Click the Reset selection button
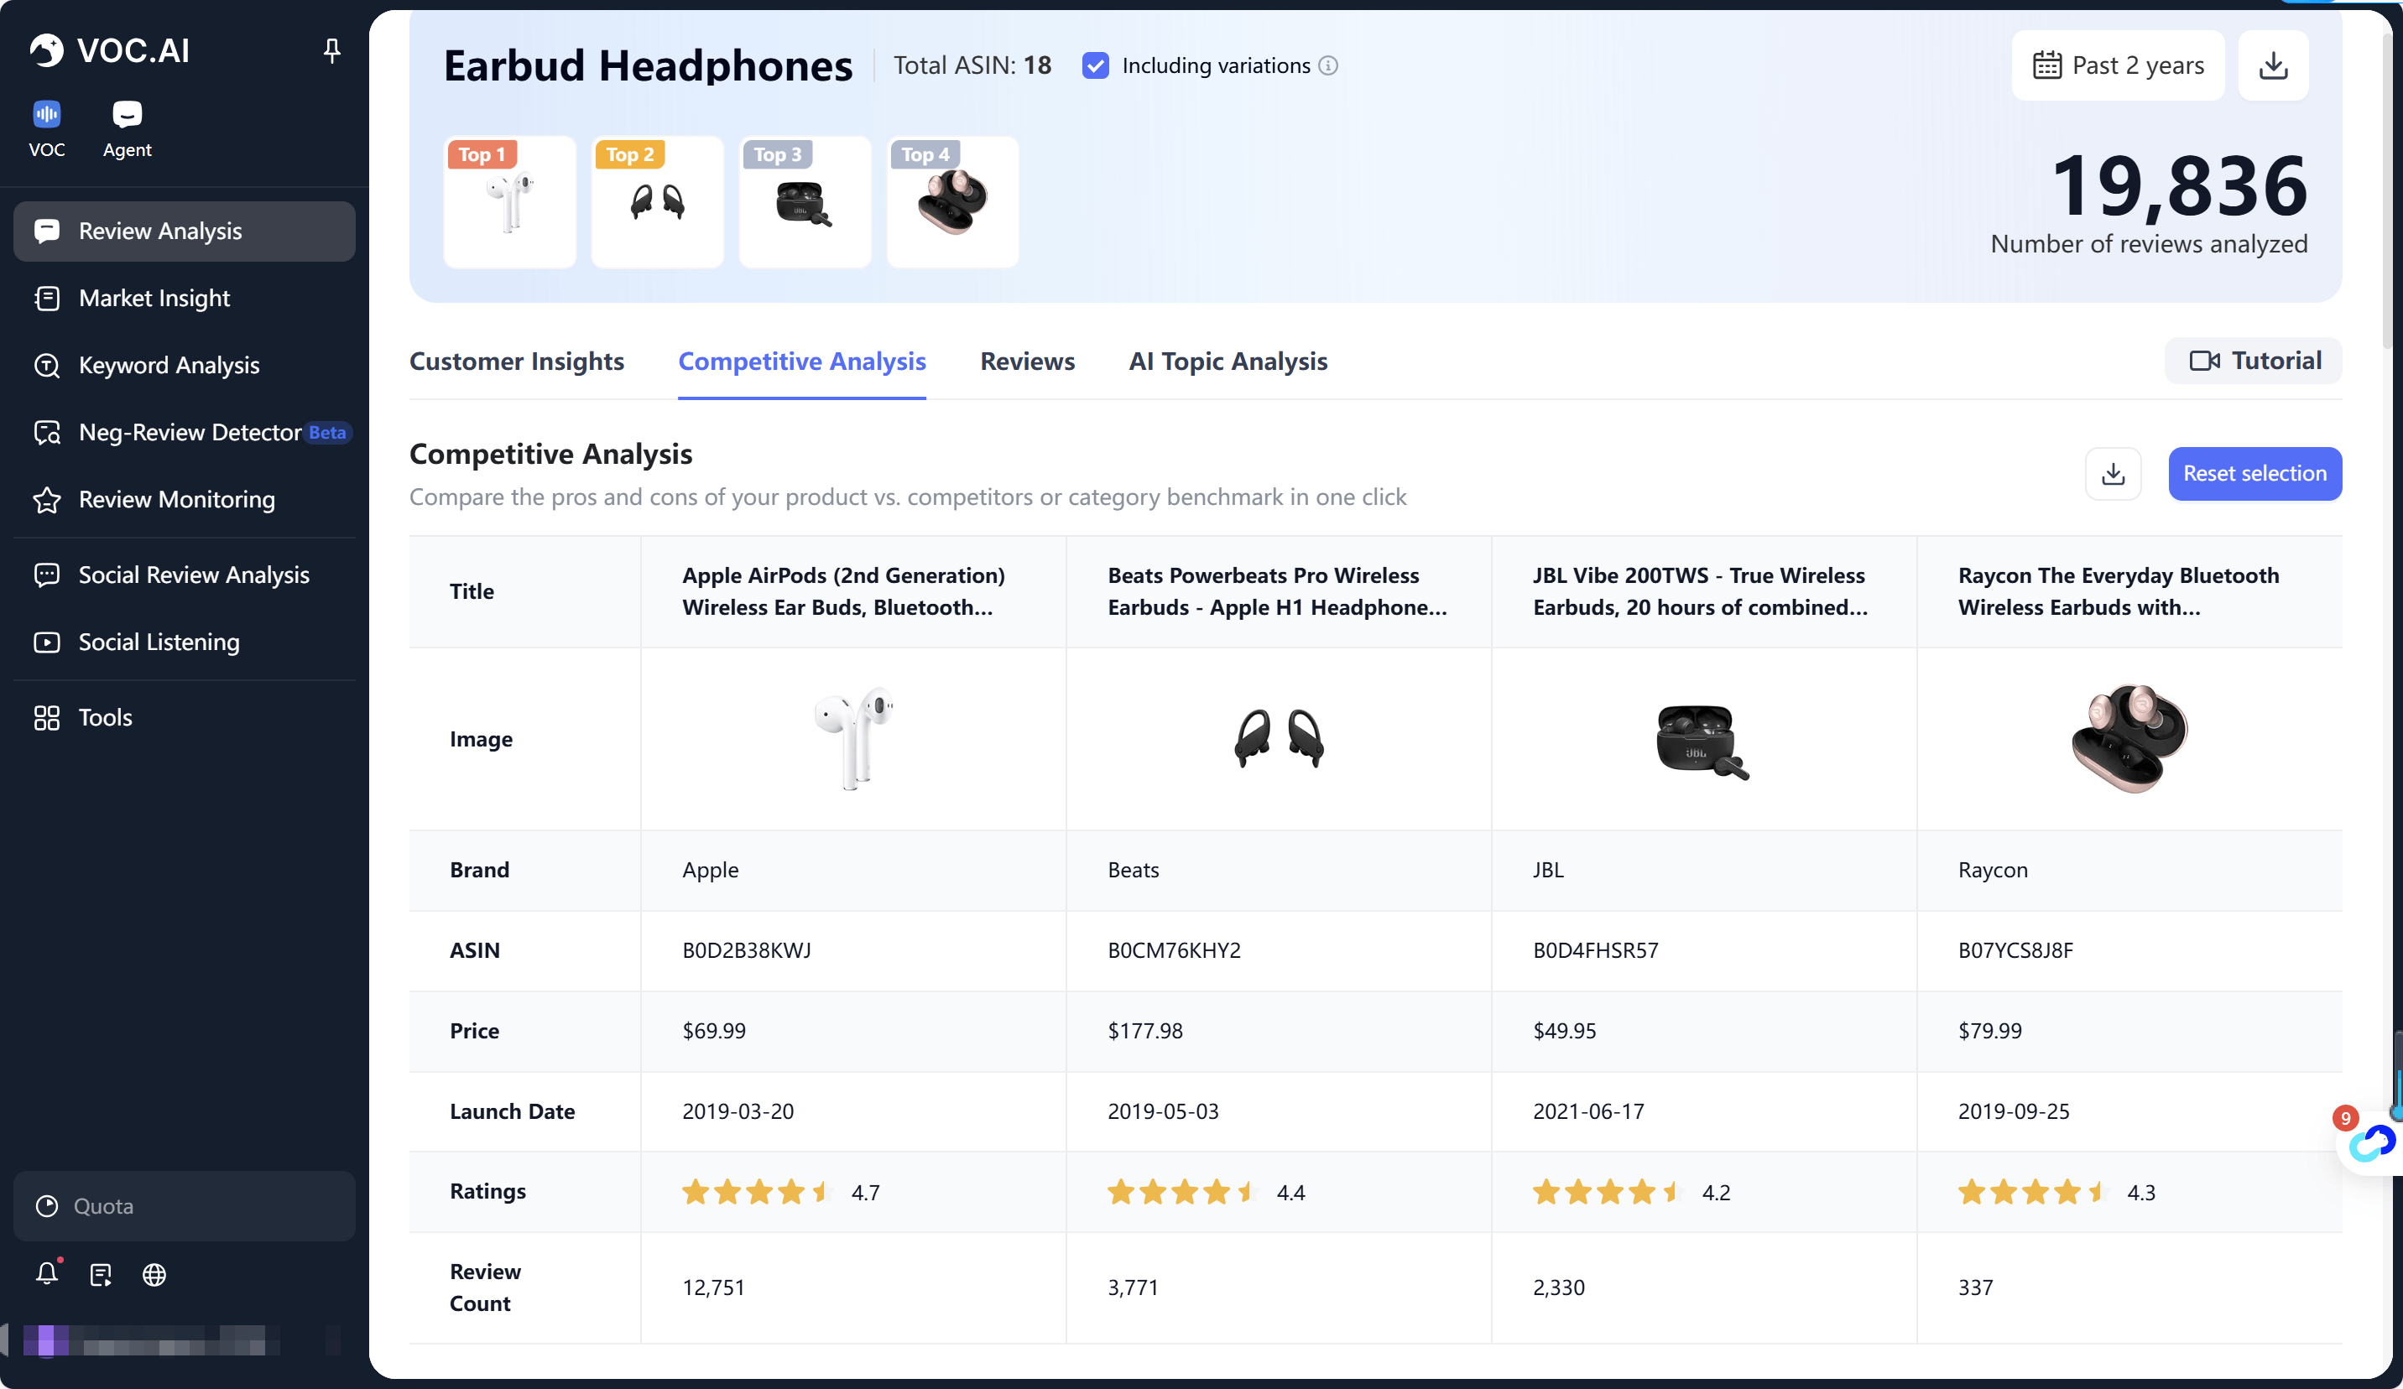This screenshot has height=1389, width=2403. coord(2254,474)
